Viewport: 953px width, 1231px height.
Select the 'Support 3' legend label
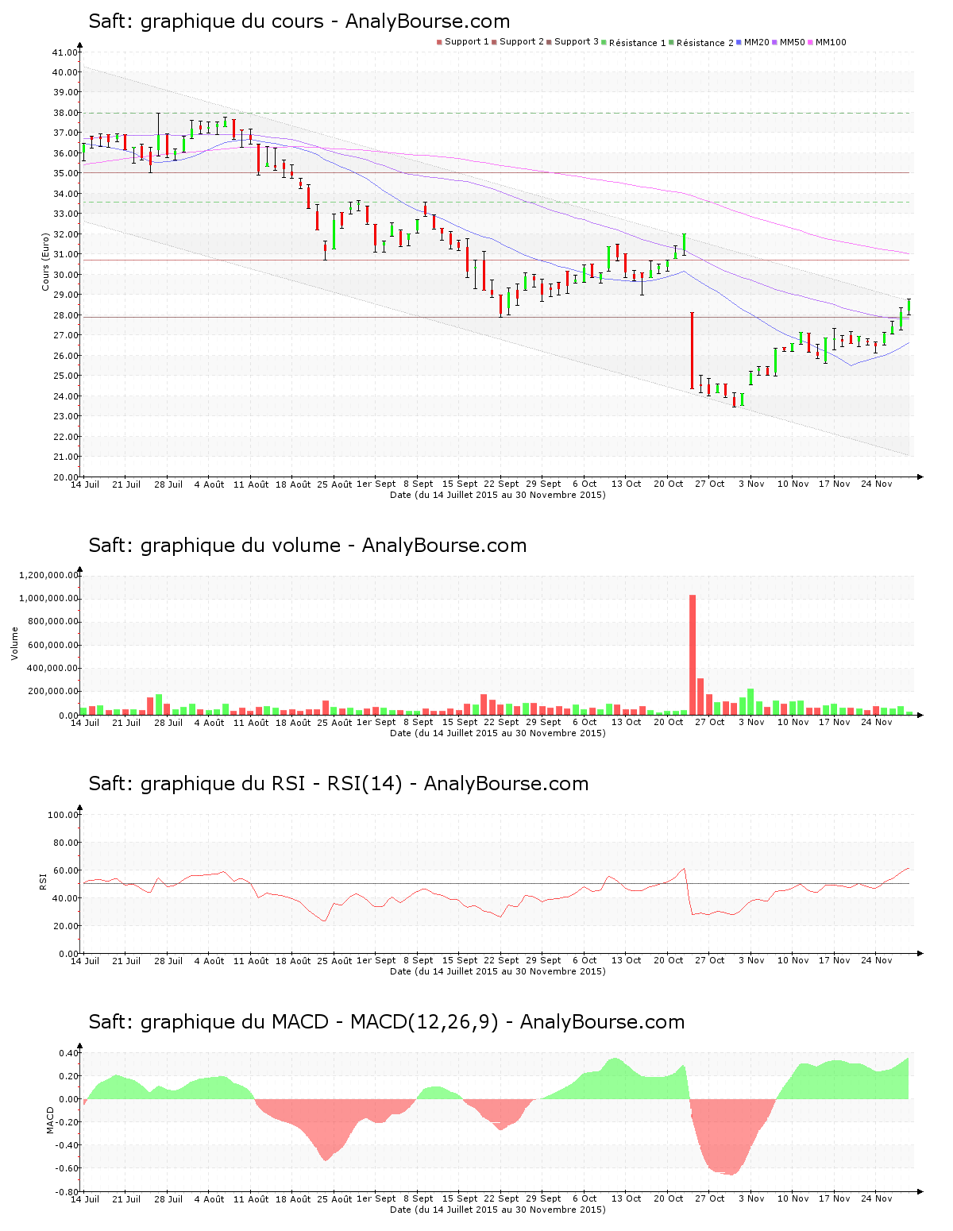[x=577, y=42]
